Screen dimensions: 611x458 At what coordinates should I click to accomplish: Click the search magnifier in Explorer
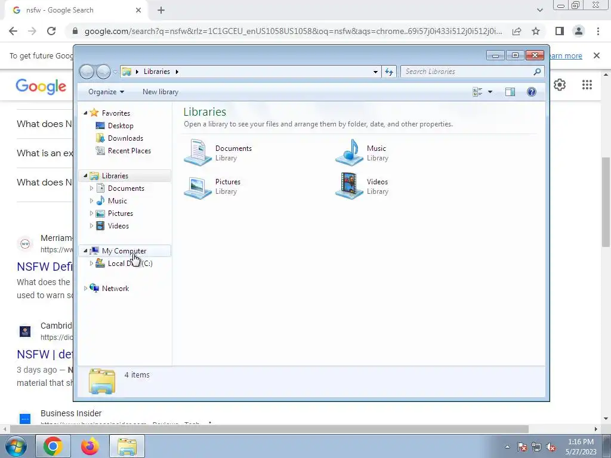(537, 72)
